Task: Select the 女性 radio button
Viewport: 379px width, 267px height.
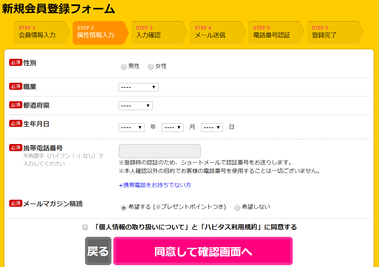Action: [x=151, y=67]
